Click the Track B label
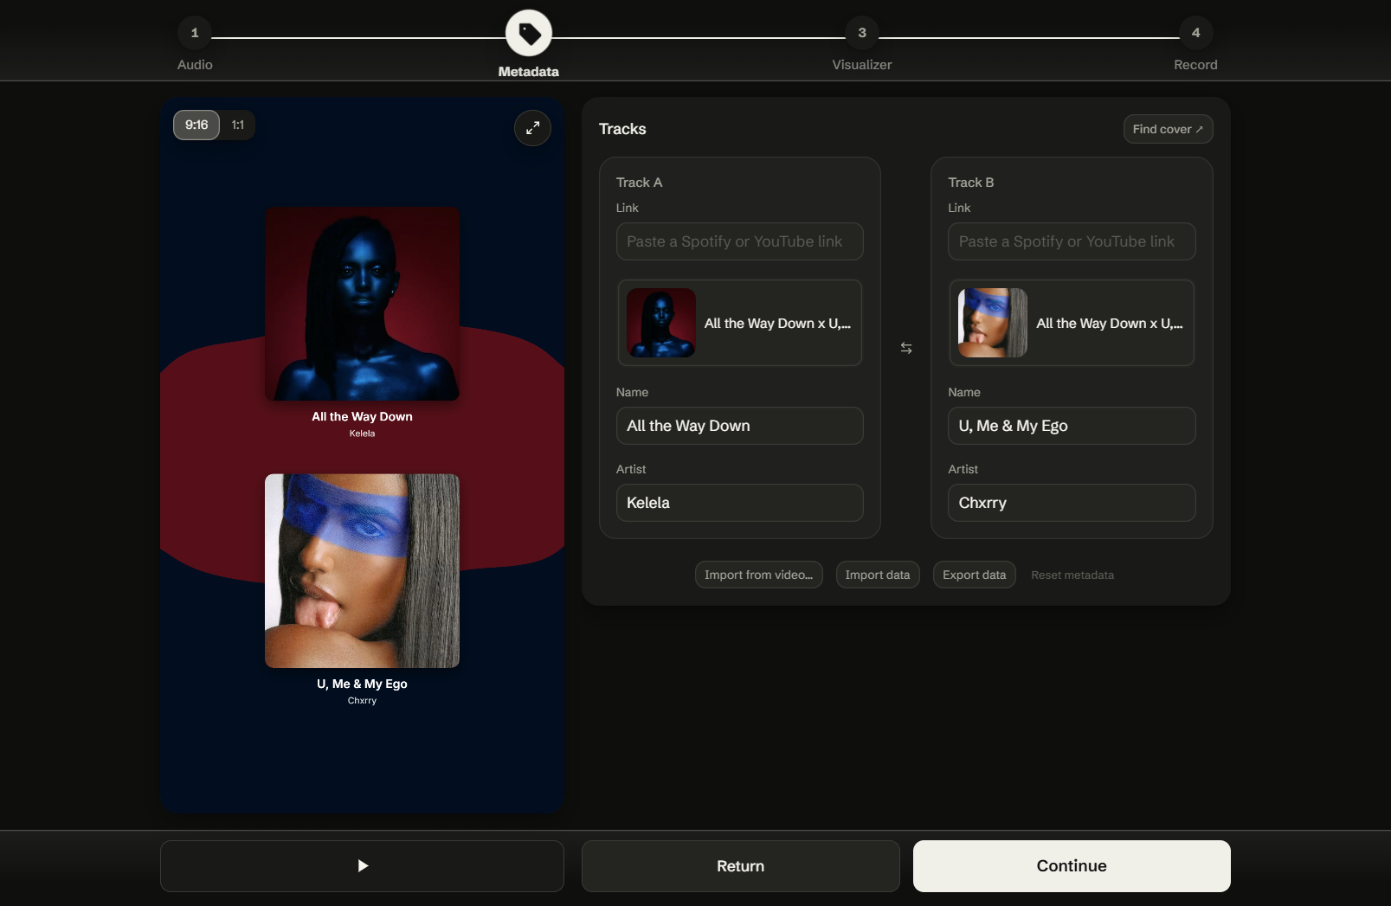1391x906 pixels. pos(971,183)
